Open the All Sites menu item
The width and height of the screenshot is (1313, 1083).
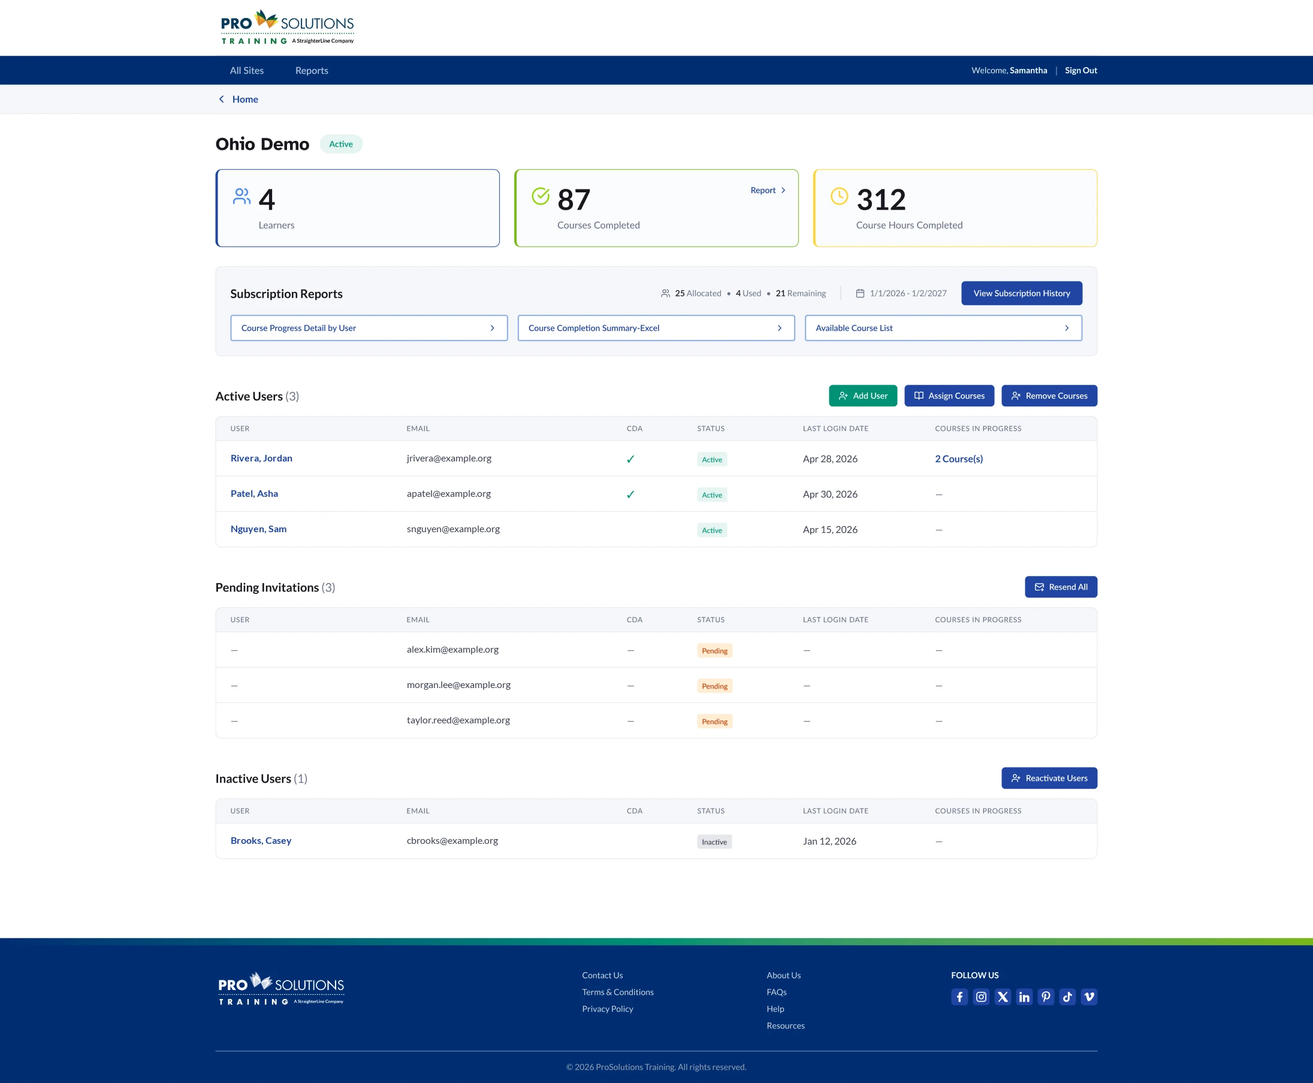[247, 71]
